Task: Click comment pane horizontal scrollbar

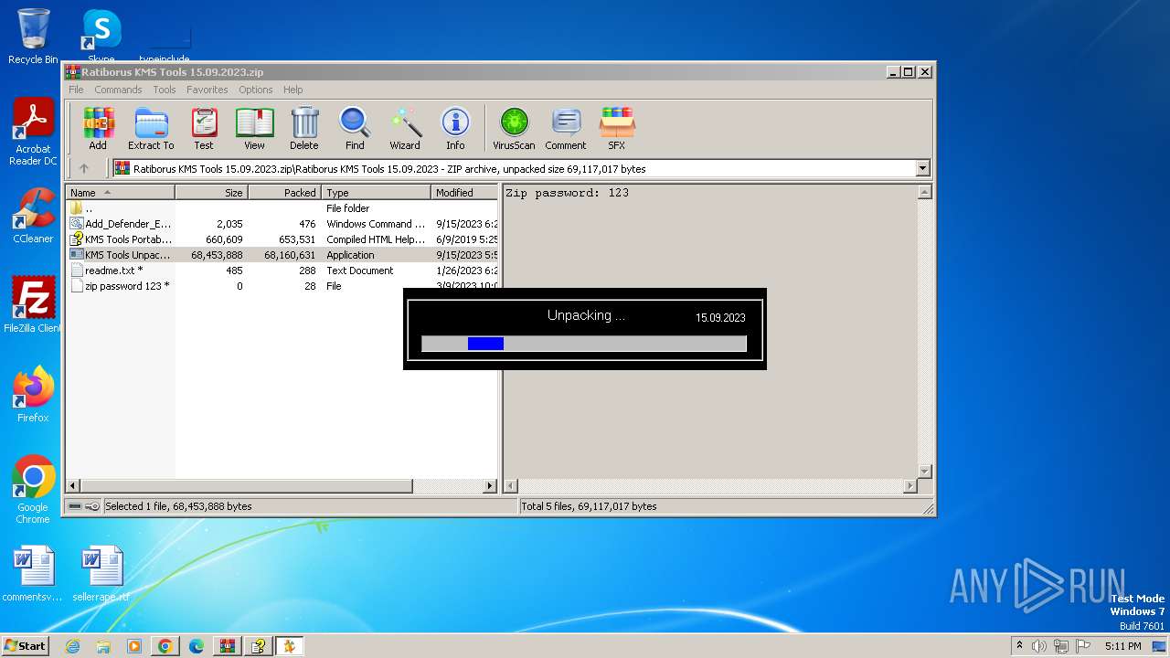Action: pos(710,486)
